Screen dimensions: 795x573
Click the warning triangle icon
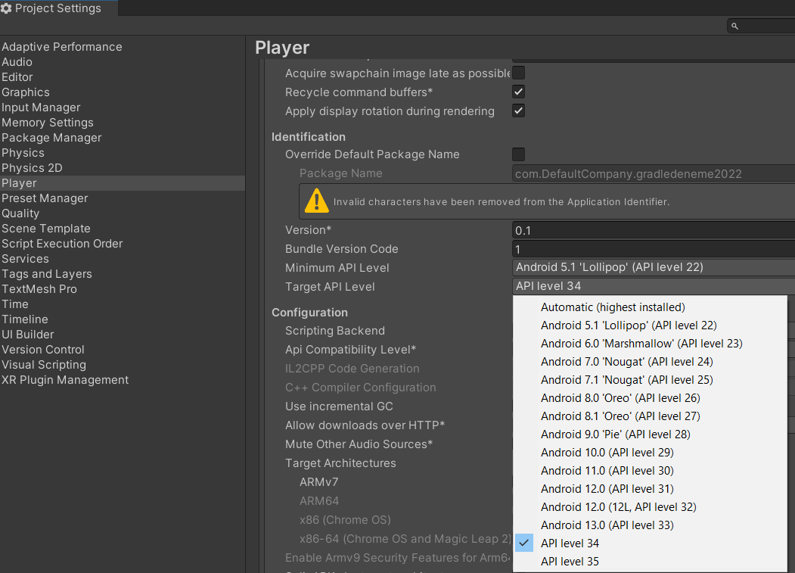316,201
